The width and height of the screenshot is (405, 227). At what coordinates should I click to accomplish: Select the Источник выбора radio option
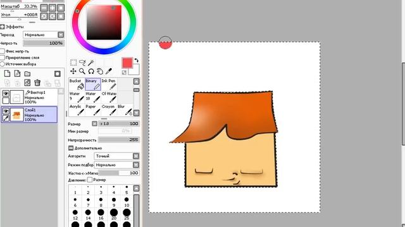pos(3,64)
